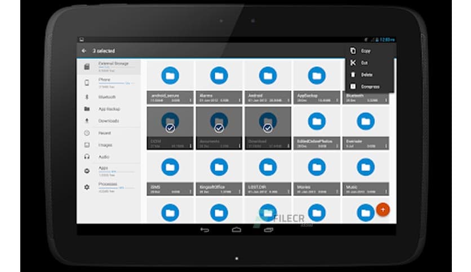Screen dimensions: 471x272
Task: Tap the back arrow beside '3 selected'
Action: (84, 51)
